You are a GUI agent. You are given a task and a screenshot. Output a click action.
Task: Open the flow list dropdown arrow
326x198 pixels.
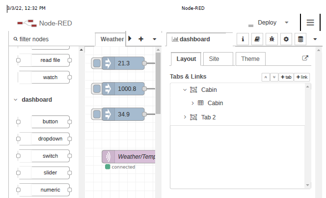(x=154, y=39)
